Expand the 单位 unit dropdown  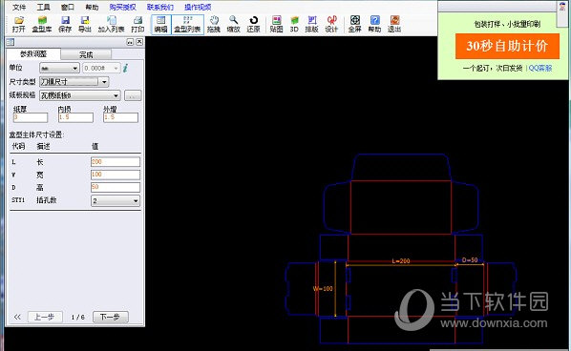[x=59, y=68]
